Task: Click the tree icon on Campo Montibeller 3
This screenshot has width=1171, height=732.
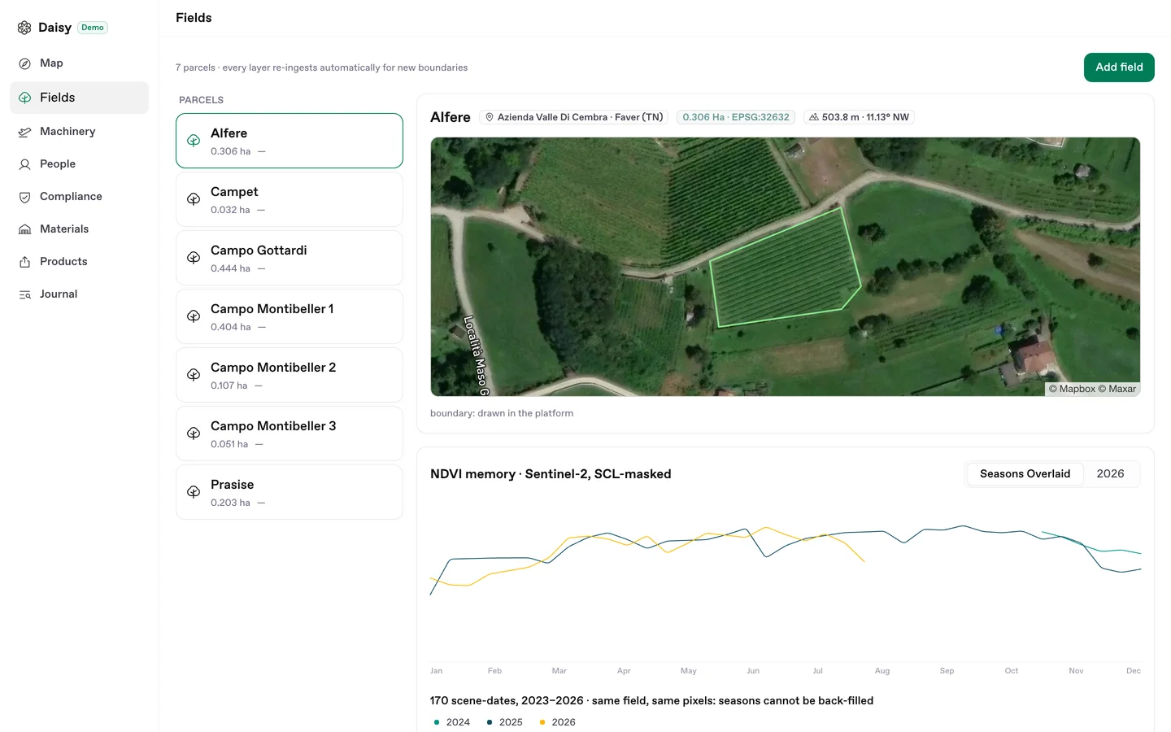Action: pos(194,434)
